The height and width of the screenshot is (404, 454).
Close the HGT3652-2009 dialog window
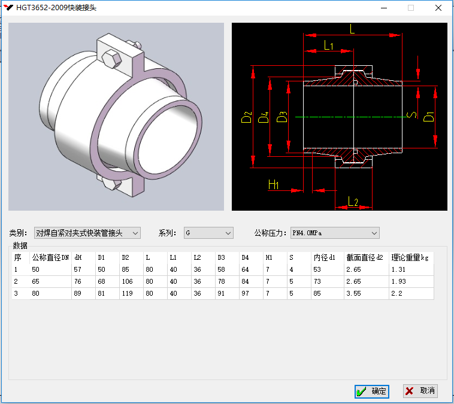pyautogui.click(x=438, y=8)
